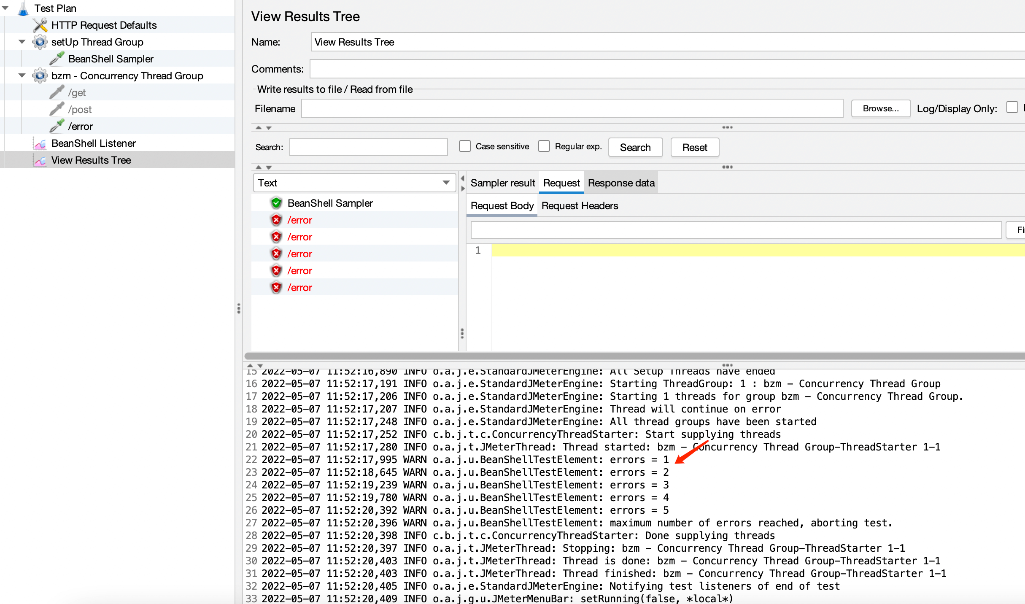Click the setUp Thread Group gear icon
The image size is (1025, 604).
[x=40, y=42]
